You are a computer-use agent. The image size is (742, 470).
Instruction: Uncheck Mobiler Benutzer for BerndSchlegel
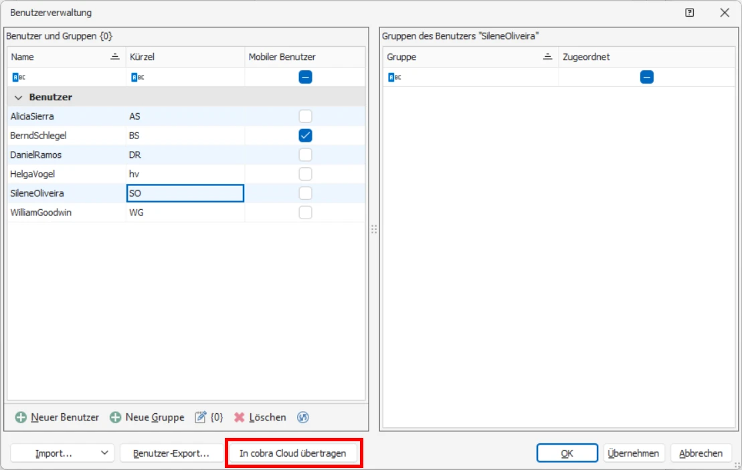pos(306,135)
